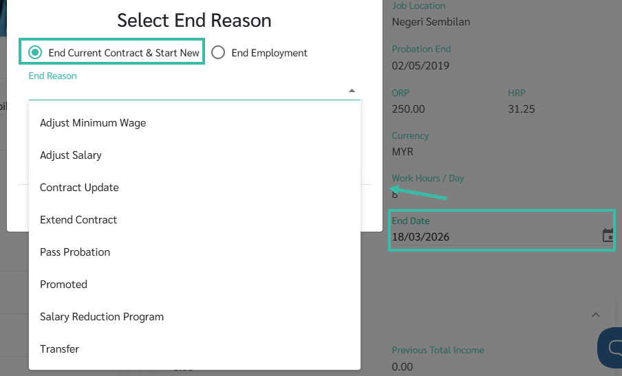Image resolution: width=622 pixels, height=376 pixels.
Task: Select Contract Update option
Action: tap(79, 188)
